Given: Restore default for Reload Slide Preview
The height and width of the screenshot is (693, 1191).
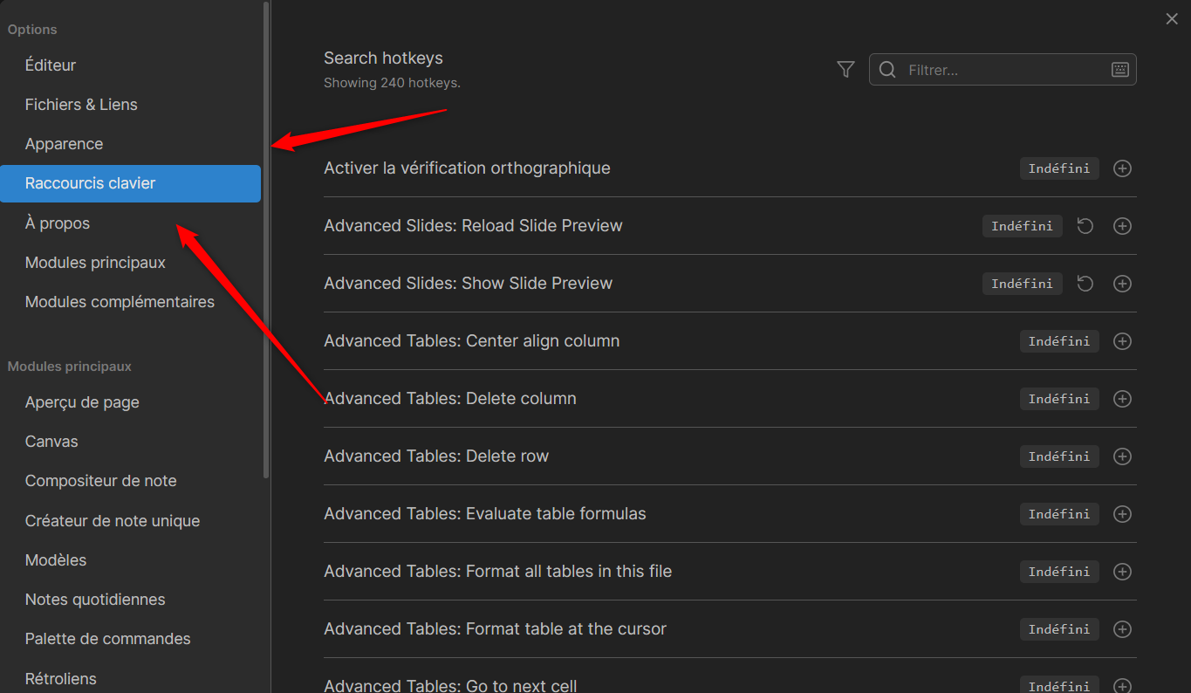Looking at the screenshot, I should point(1085,226).
